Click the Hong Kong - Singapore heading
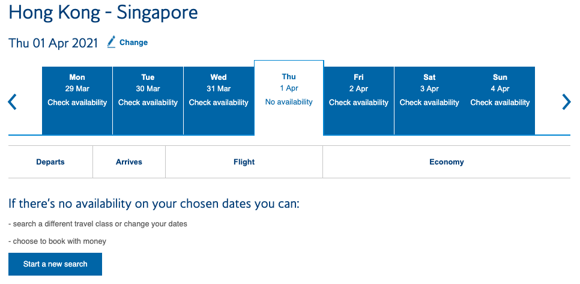The image size is (580, 284). tap(103, 13)
